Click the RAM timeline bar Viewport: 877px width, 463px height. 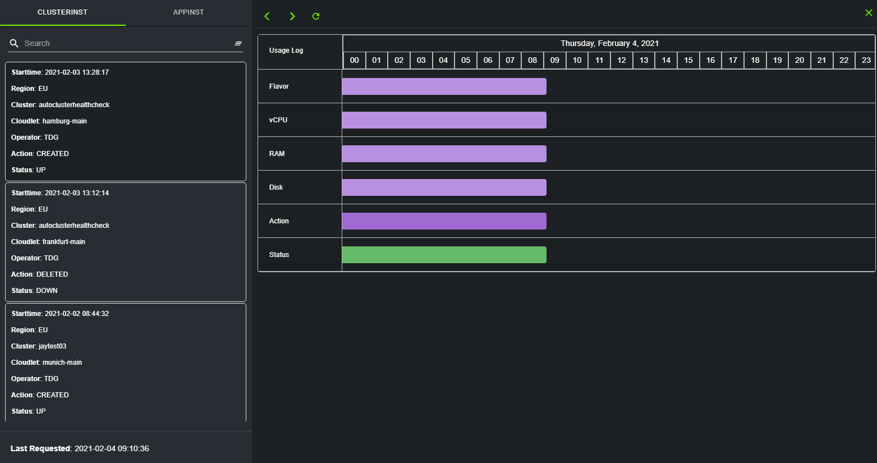click(x=444, y=154)
